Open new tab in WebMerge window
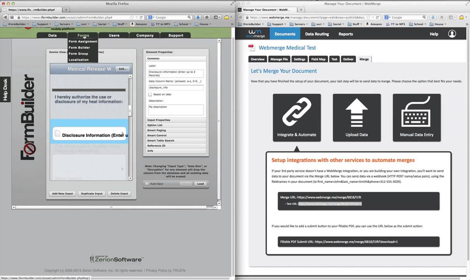 click(x=301, y=9)
